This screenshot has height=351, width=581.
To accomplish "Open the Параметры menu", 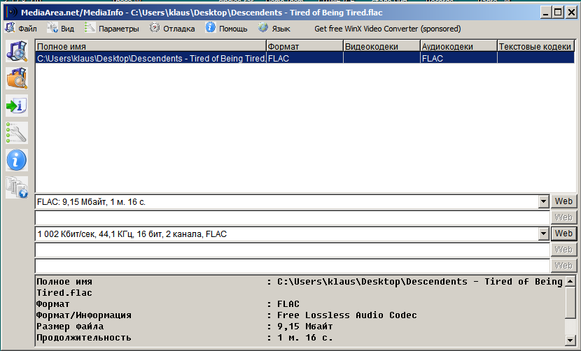I will pyautogui.click(x=111, y=29).
